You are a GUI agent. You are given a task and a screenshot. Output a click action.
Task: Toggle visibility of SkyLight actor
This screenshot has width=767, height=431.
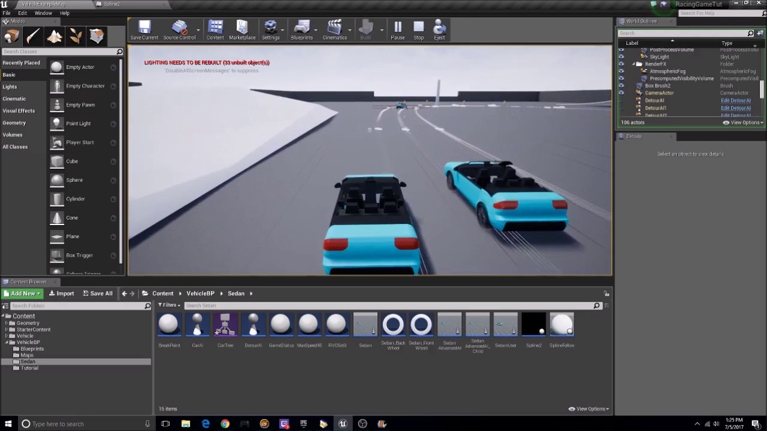621,57
